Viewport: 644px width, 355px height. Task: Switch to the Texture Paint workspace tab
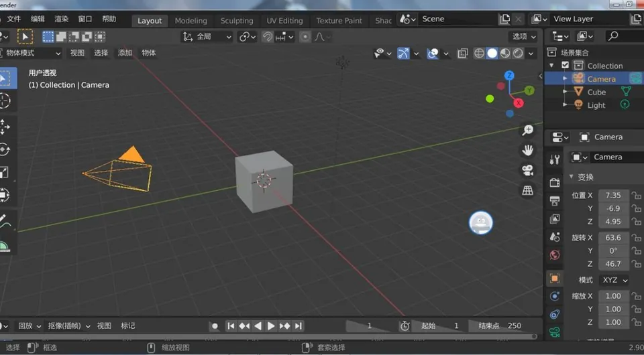click(339, 21)
